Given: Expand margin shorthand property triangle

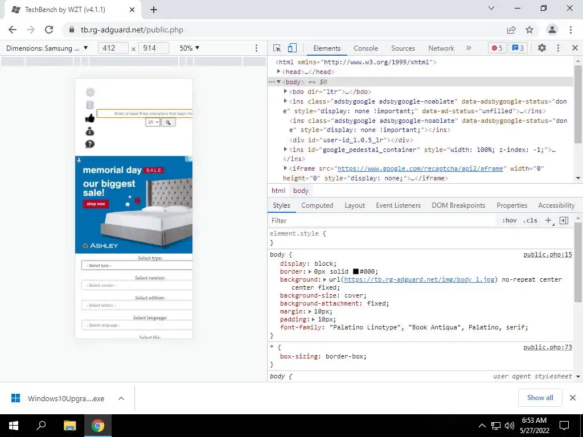Looking at the screenshot, I should pyautogui.click(x=310, y=311).
